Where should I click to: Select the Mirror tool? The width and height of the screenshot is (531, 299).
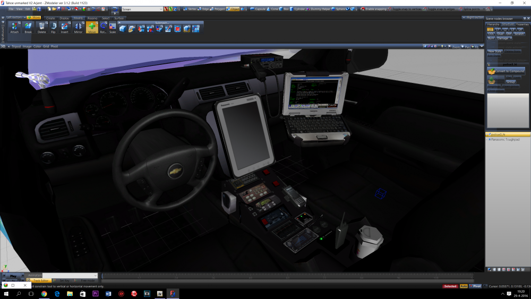click(x=78, y=28)
